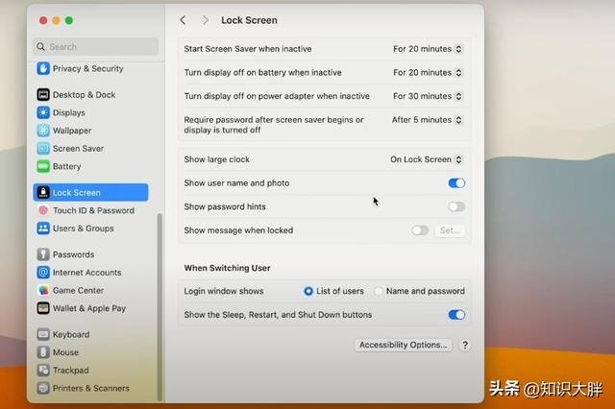Screen dimensions: 615x409
Task: Click the help question mark button
Action: point(465,345)
